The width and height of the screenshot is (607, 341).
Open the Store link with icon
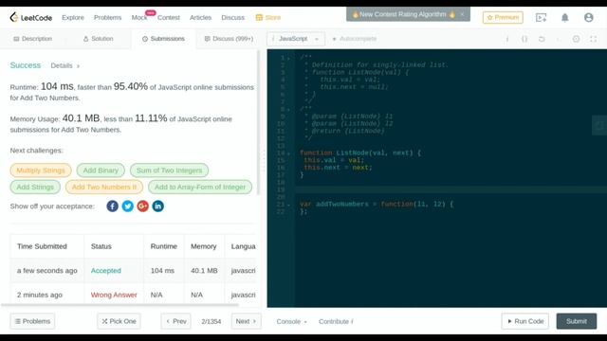267,17
